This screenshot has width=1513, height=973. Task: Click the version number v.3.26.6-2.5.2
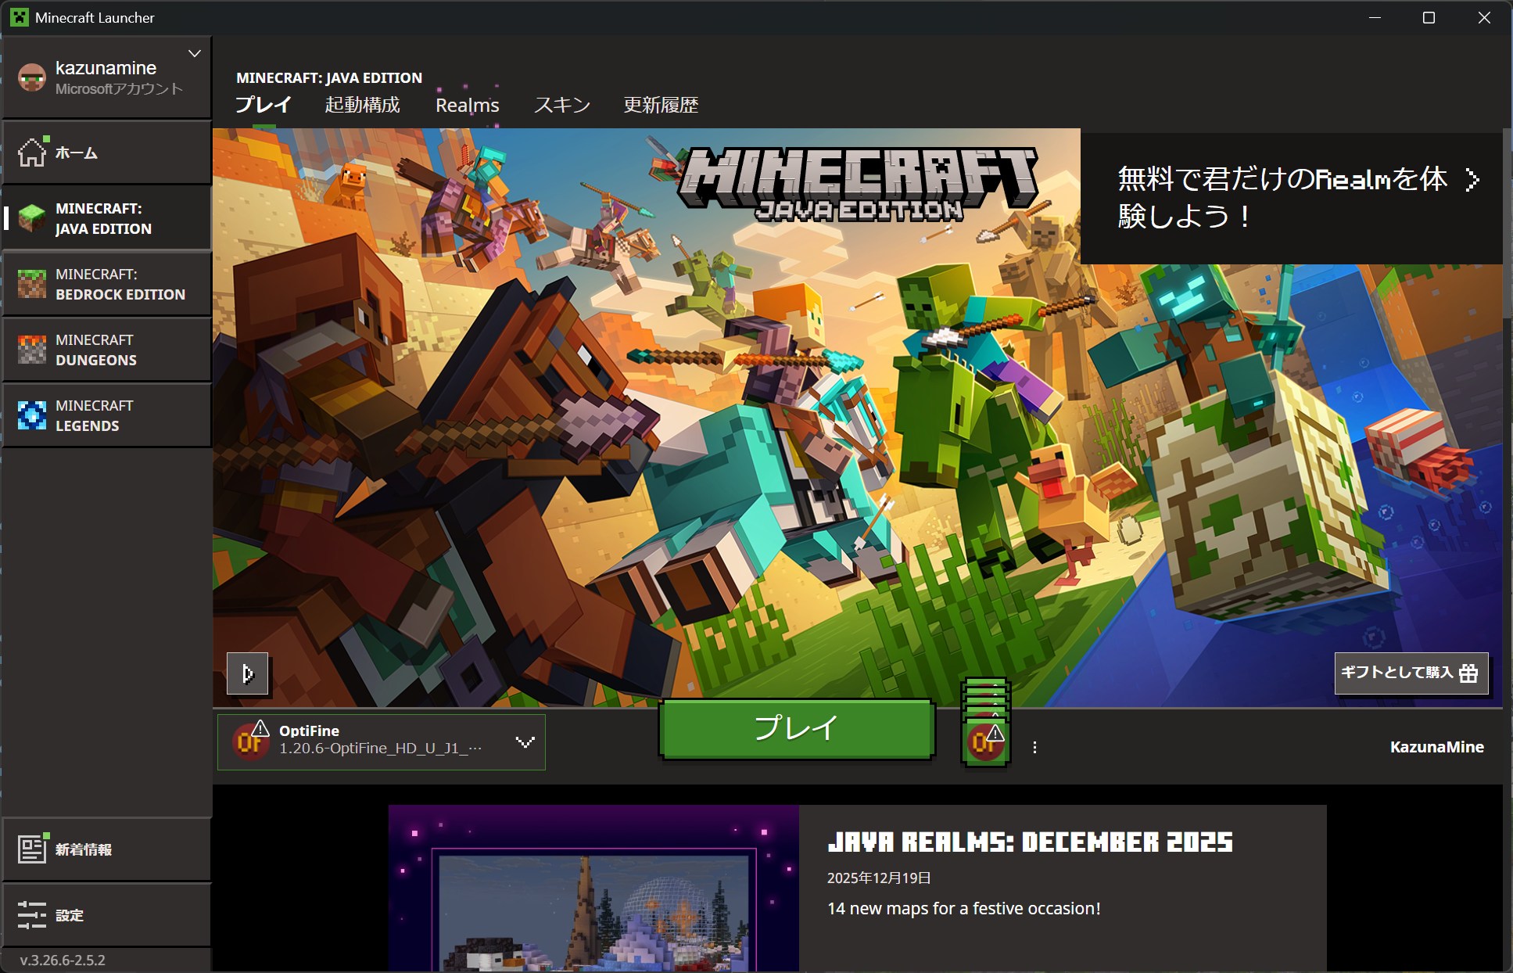click(x=63, y=960)
